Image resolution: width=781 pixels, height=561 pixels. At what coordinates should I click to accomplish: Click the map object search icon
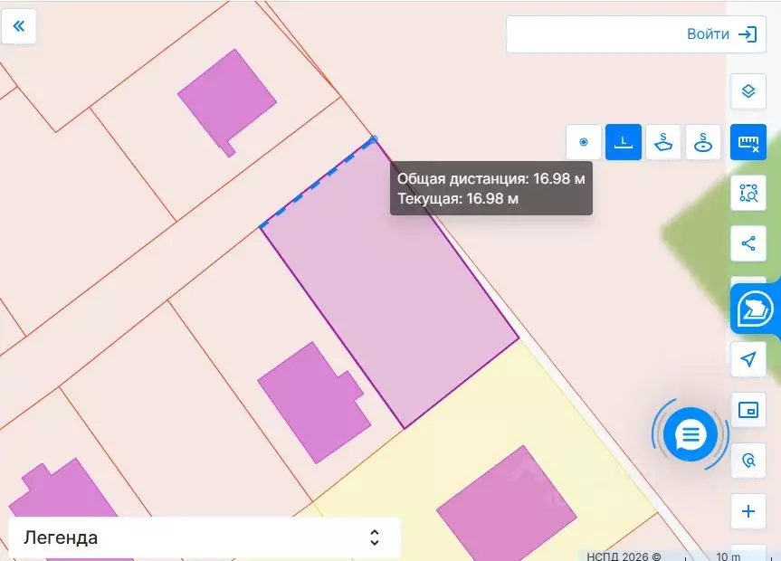point(748,461)
